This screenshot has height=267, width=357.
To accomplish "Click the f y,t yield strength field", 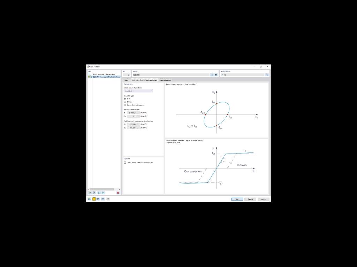I will pyautogui.click(x=131, y=128).
